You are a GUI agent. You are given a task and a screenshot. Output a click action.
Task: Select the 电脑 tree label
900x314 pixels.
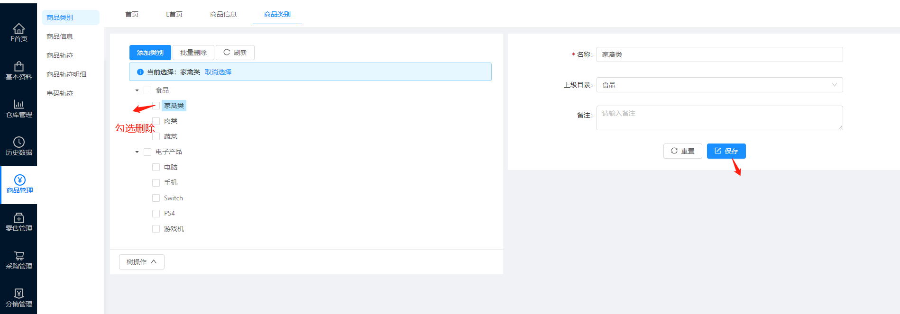[171, 167]
